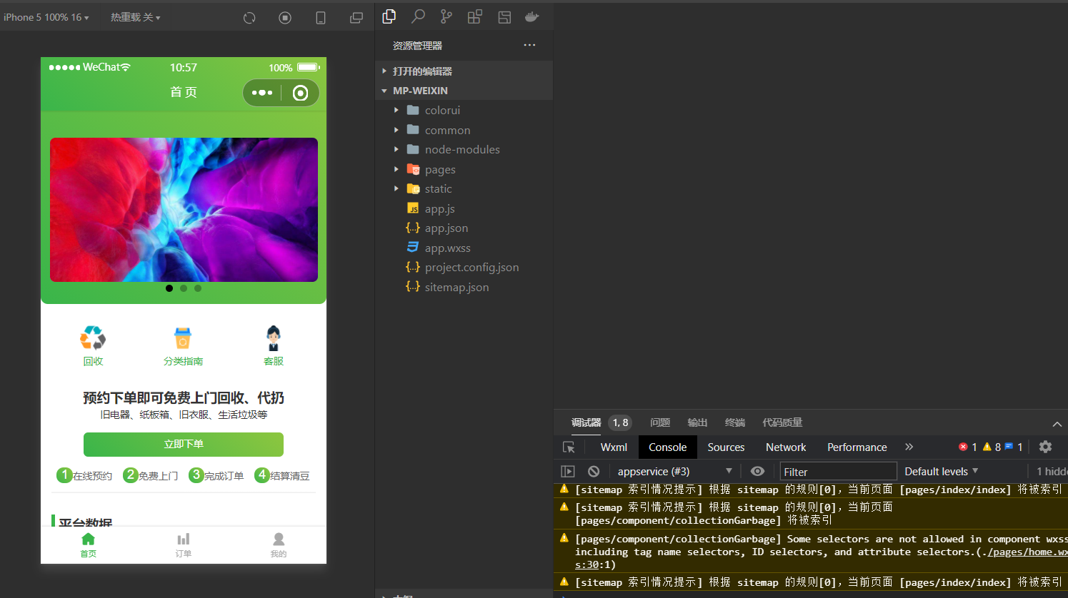
Task: Open the Source Control branch icon
Action: pyautogui.click(x=446, y=16)
